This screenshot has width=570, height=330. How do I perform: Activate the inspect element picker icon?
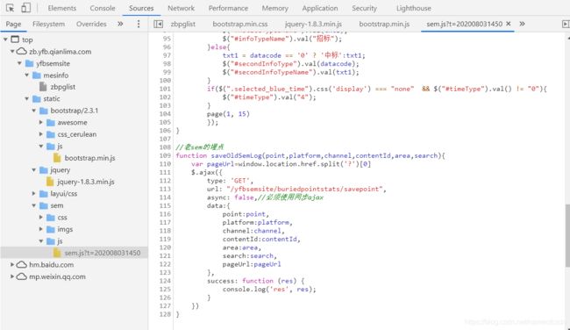(11, 8)
